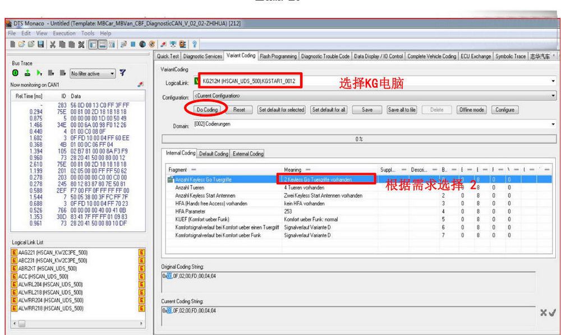Click the Logical Link List horizontal scrollbar thumb

[x=22, y=324]
